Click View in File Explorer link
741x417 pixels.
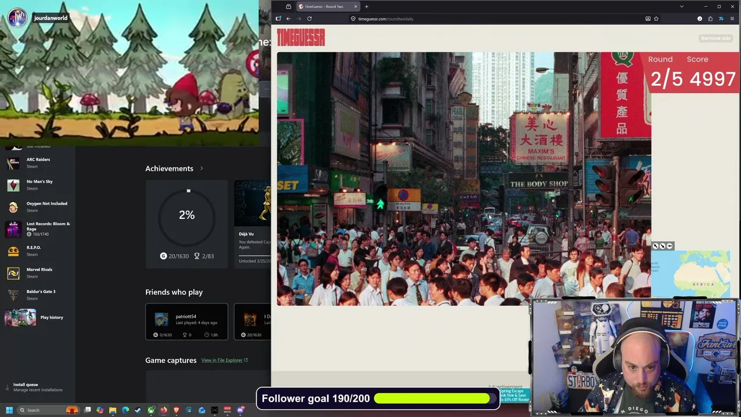(225, 360)
